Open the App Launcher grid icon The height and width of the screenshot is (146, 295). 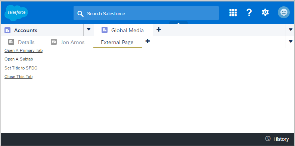coord(233,13)
